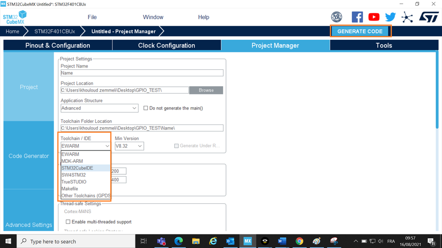Click the GENERATE CODE button
This screenshot has height=248, width=442.
coord(360,31)
